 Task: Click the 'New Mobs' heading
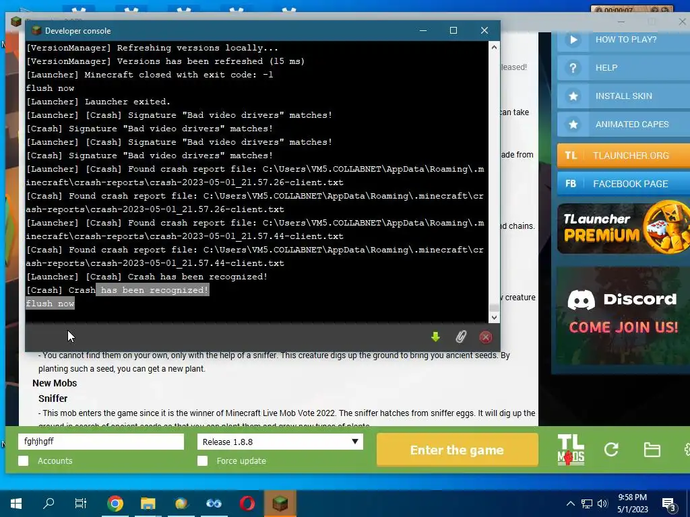click(55, 383)
